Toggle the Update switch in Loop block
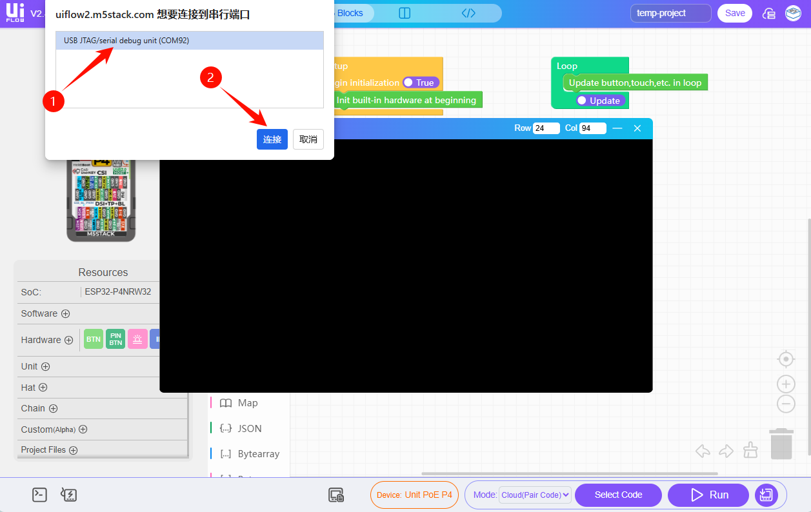The height and width of the screenshot is (512, 811). [x=600, y=101]
